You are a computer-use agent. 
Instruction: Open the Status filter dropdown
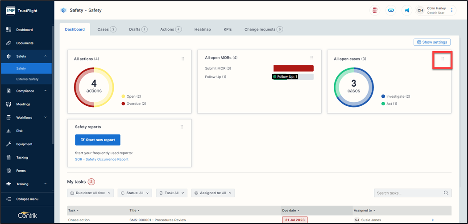tap(134, 193)
